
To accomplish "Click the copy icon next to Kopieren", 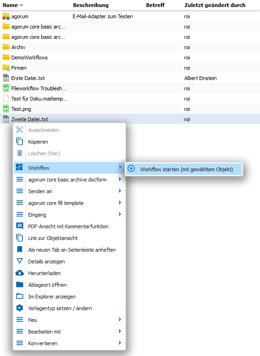I will tap(20, 141).
